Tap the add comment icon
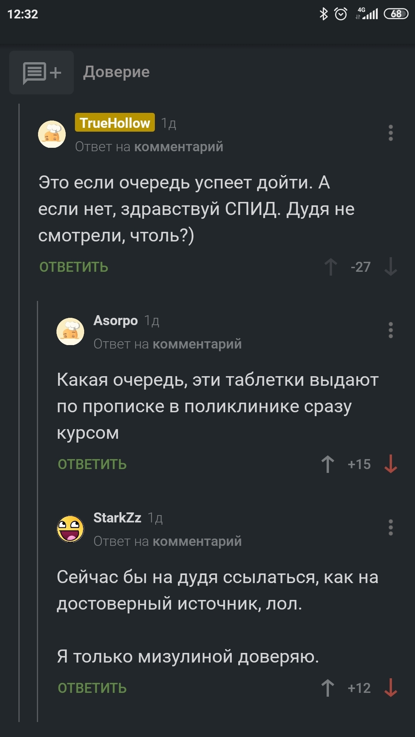 (x=41, y=73)
